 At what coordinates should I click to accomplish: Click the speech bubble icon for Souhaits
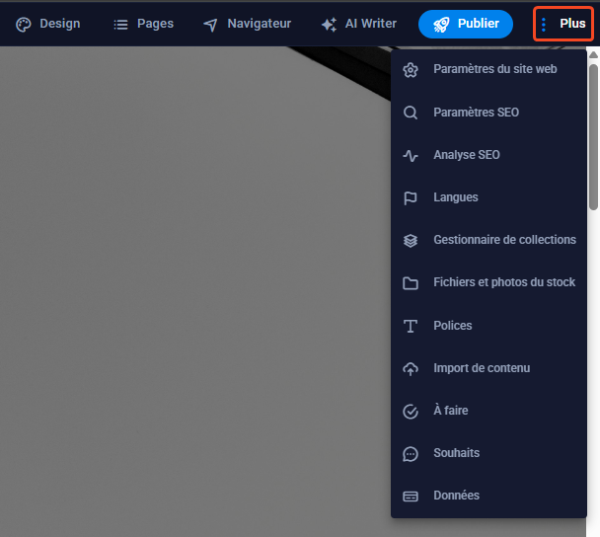tap(411, 453)
